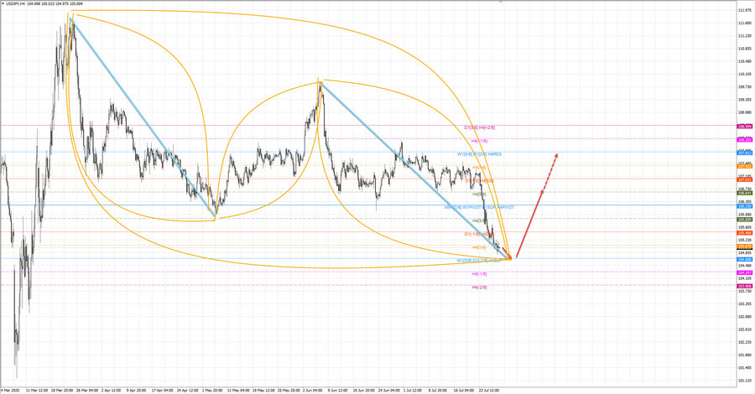
Task: Click the 1 Jul 12:00 time label
Action: point(413,391)
